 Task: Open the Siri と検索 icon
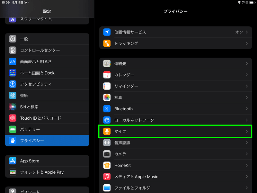tap(13, 107)
